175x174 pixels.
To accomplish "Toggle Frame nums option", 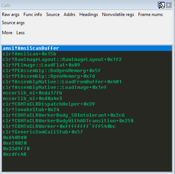I will (x=150, y=14).
